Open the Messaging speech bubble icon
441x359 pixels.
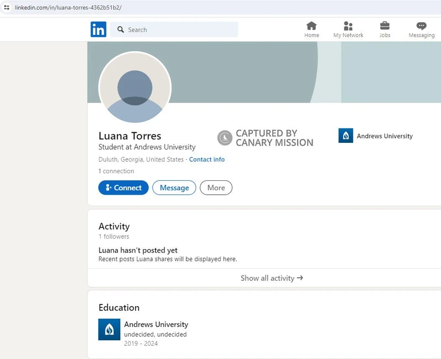421,26
